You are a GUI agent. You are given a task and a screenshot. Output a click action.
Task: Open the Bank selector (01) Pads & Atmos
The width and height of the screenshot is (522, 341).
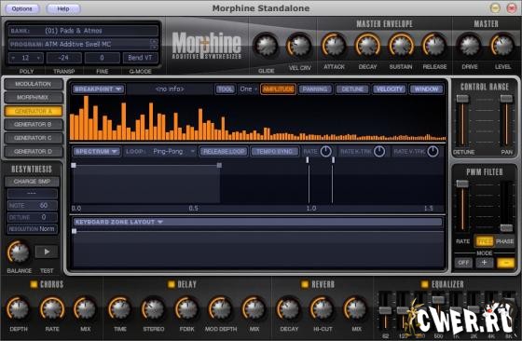pos(83,31)
